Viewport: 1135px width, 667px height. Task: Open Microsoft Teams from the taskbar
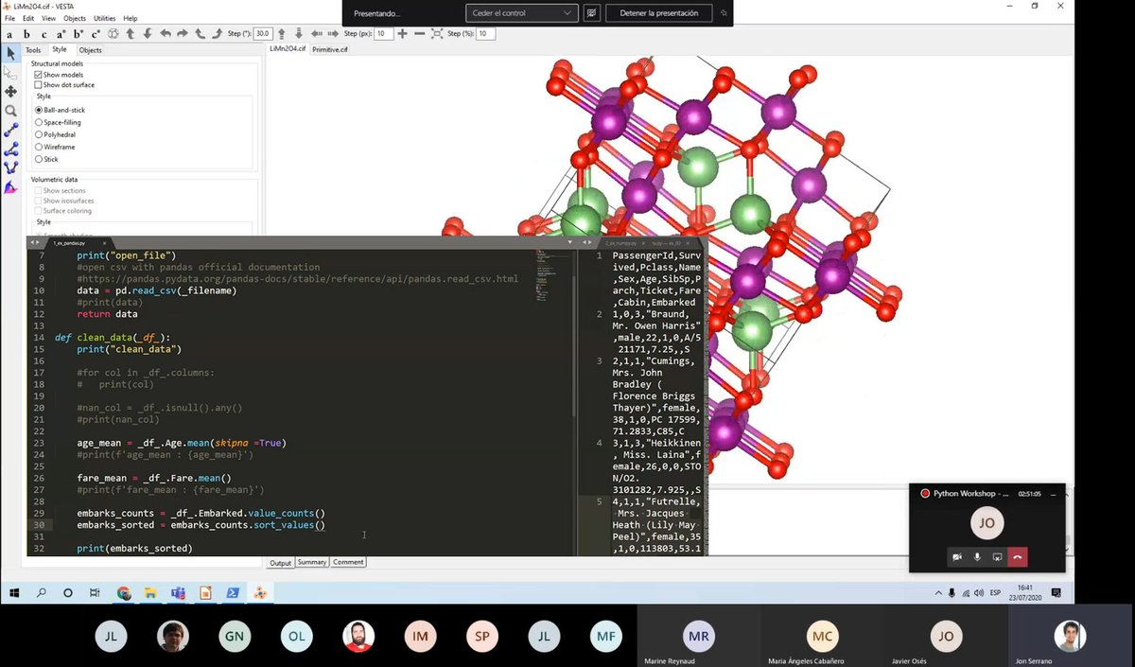178,593
